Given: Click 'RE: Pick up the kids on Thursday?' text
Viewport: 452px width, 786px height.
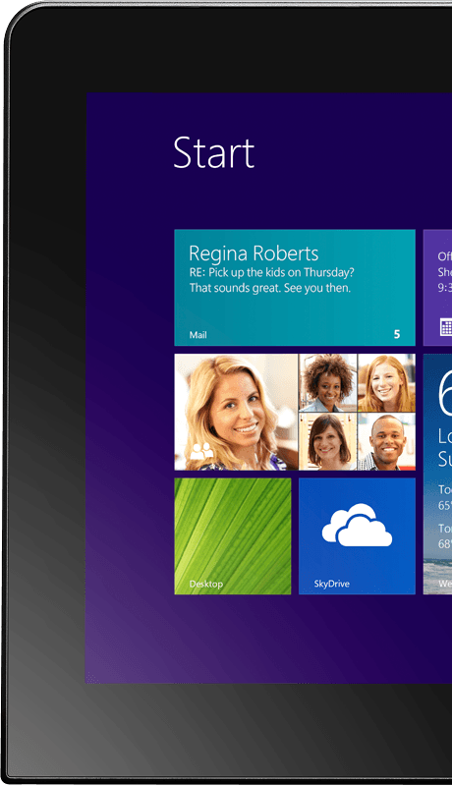Looking at the screenshot, I should click(271, 273).
